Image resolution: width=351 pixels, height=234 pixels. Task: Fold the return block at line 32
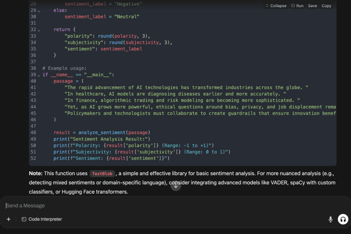point(39,30)
